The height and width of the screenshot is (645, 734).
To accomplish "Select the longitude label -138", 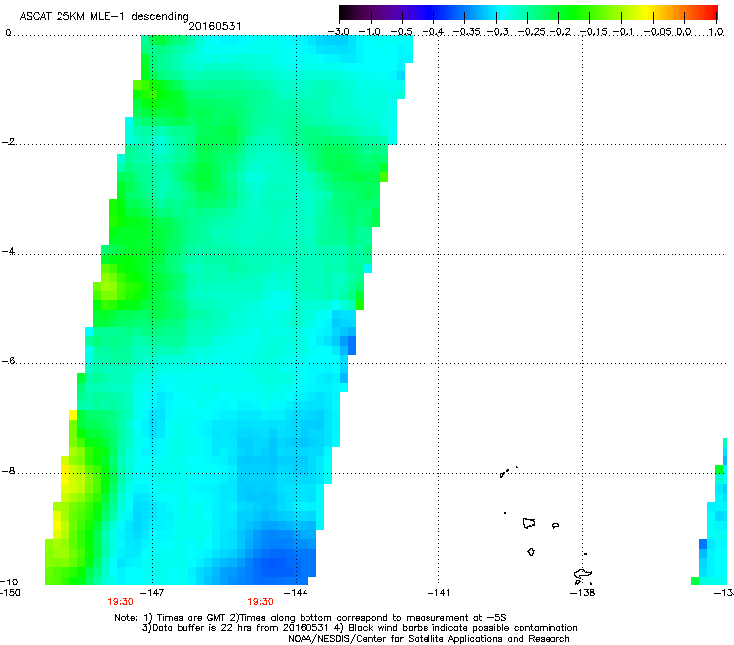I will click(x=582, y=593).
